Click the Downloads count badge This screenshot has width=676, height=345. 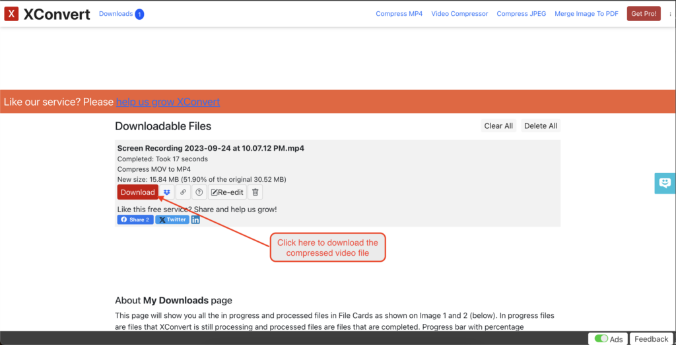[x=139, y=15]
